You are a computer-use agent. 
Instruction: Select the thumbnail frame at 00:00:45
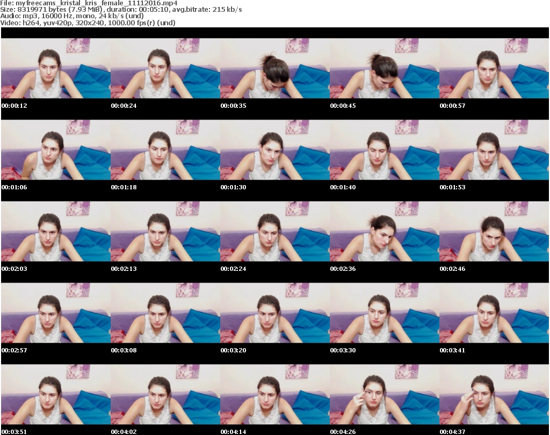pyautogui.click(x=385, y=68)
